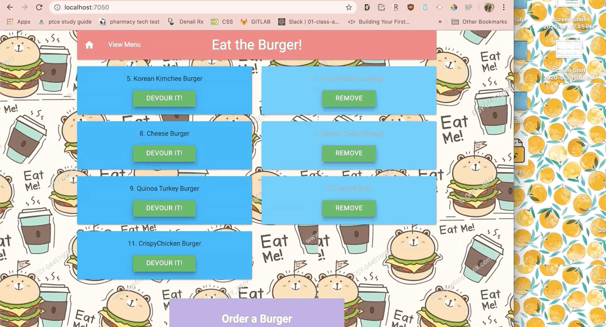606x327 pixels.
Task: Remove the devoured Avocado Bacon Burger
Action: [349, 99]
